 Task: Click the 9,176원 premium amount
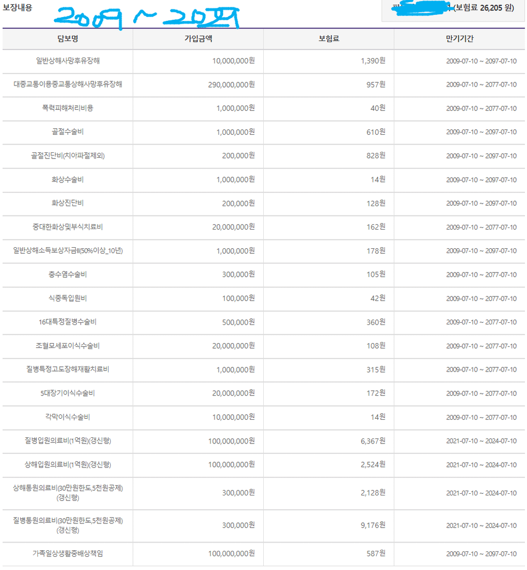pyautogui.click(x=373, y=525)
